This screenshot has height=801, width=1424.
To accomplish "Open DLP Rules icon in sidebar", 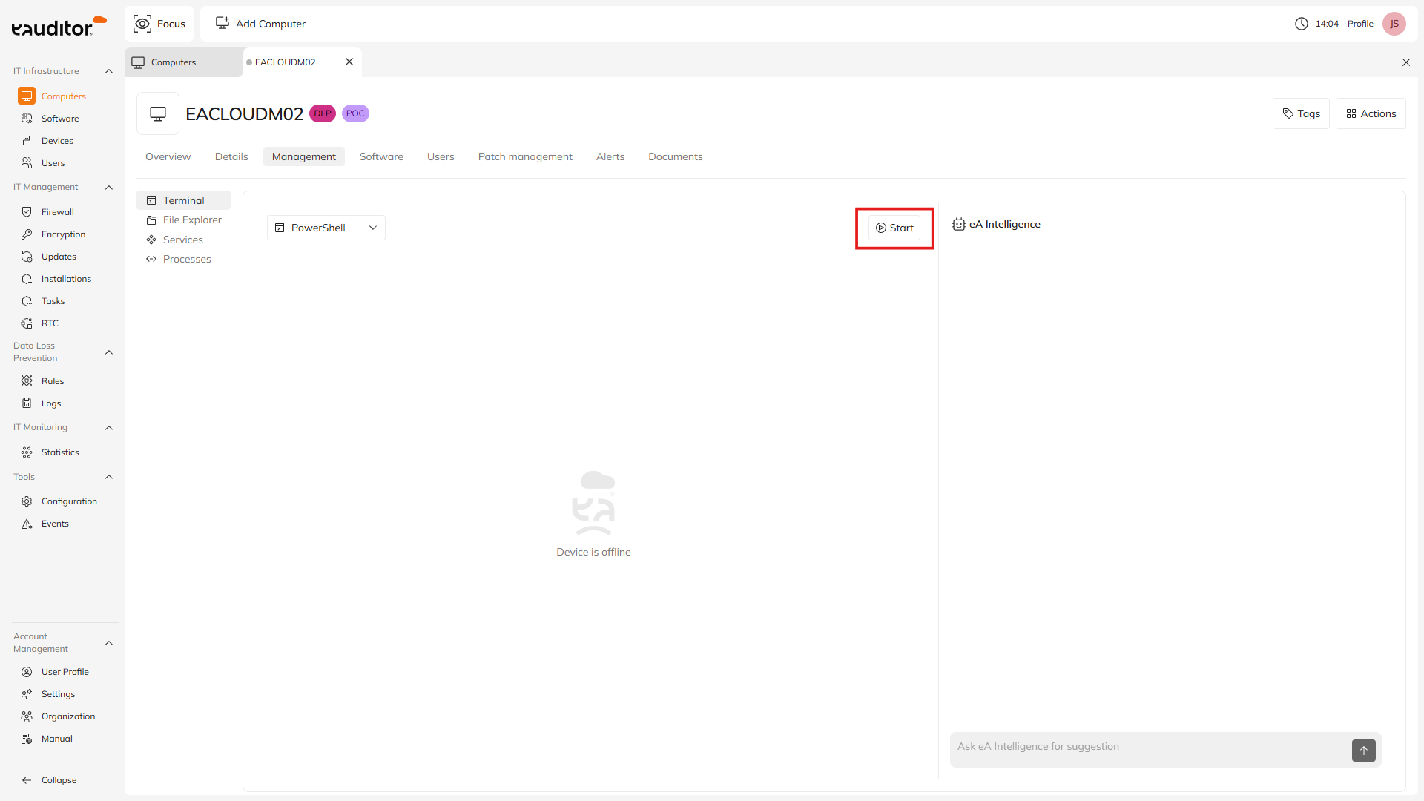I will pos(27,381).
